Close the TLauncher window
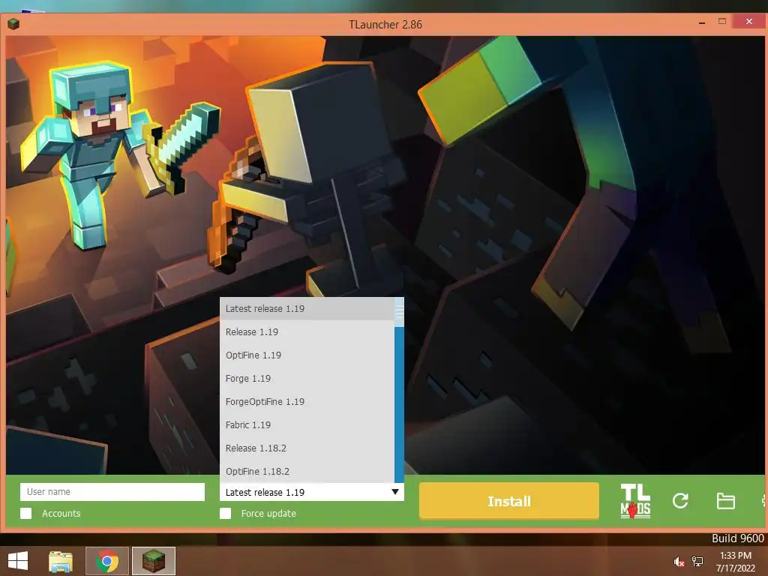 [749, 22]
